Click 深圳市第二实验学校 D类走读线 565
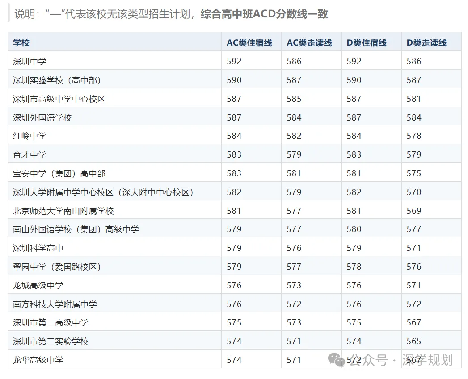The height and width of the screenshot is (379, 468). (414, 342)
